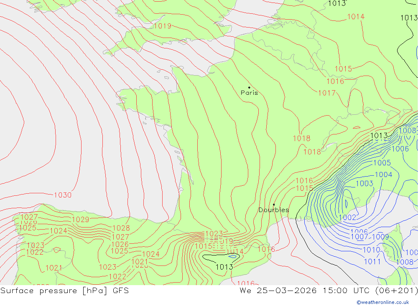Click the Surface pressure [hPa] GFS title
418x306 pixels.
(64, 290)
